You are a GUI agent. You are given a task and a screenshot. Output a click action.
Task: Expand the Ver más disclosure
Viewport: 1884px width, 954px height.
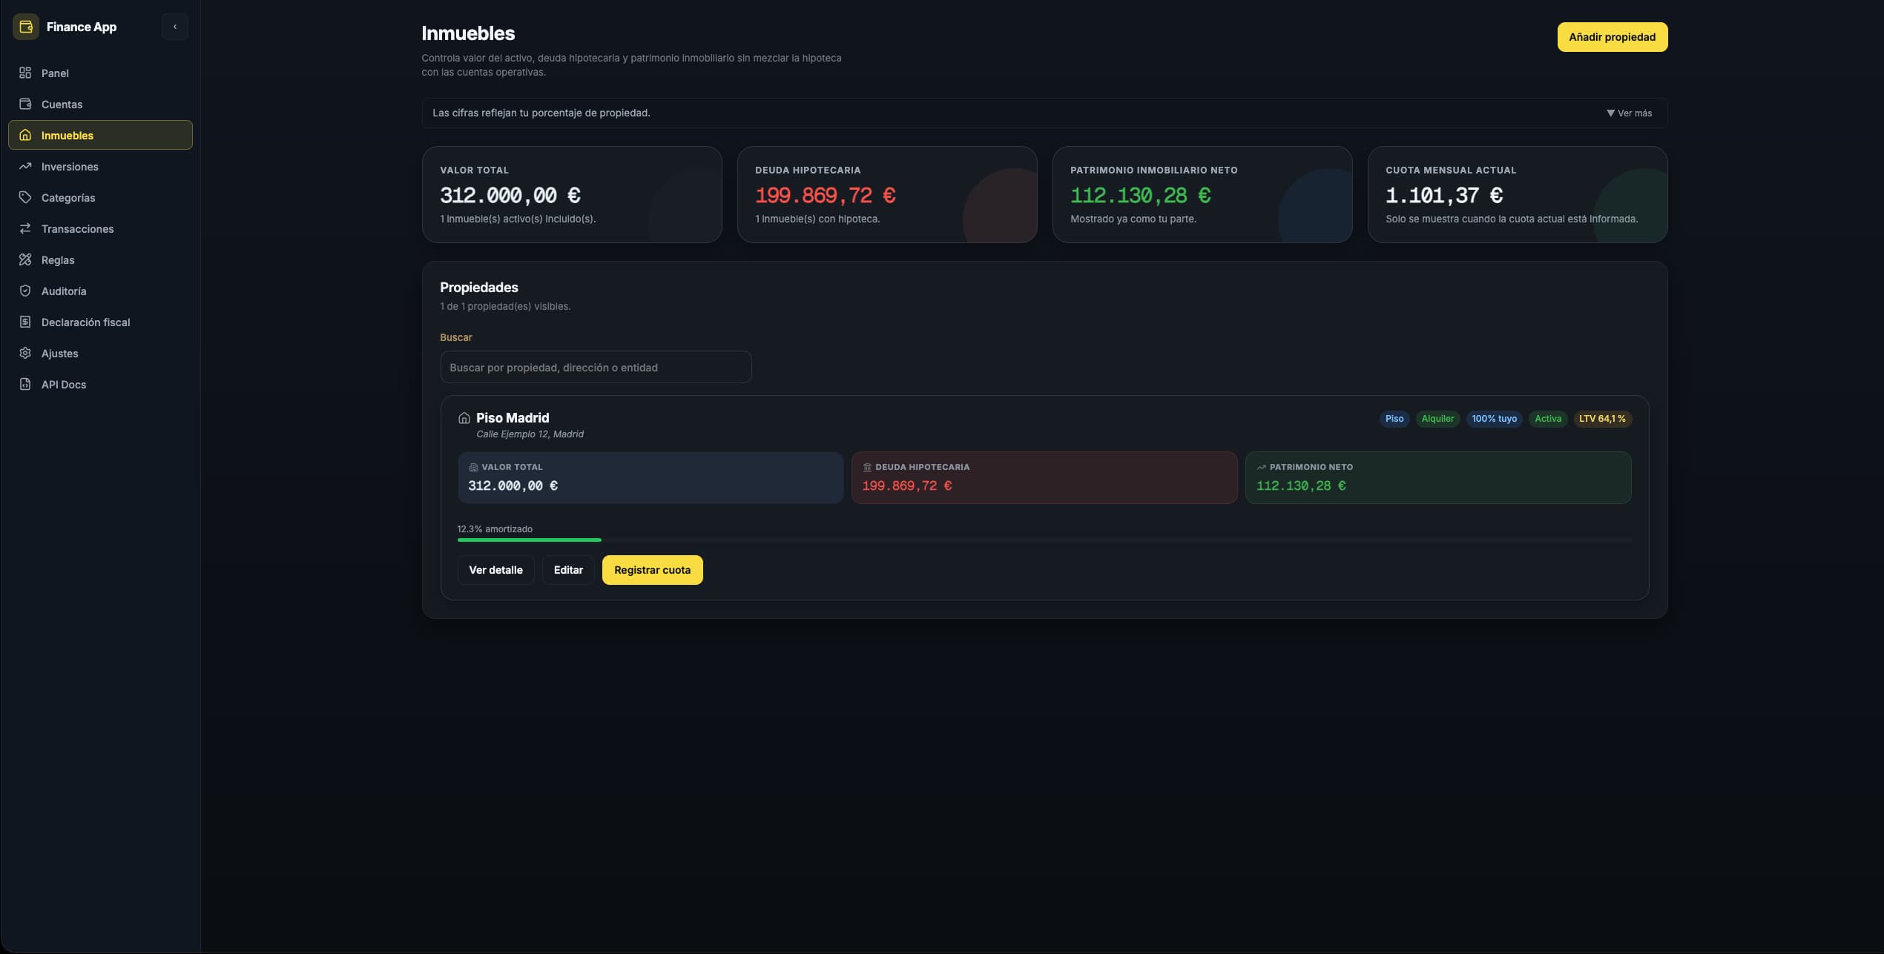click(x=1629, y=113)
